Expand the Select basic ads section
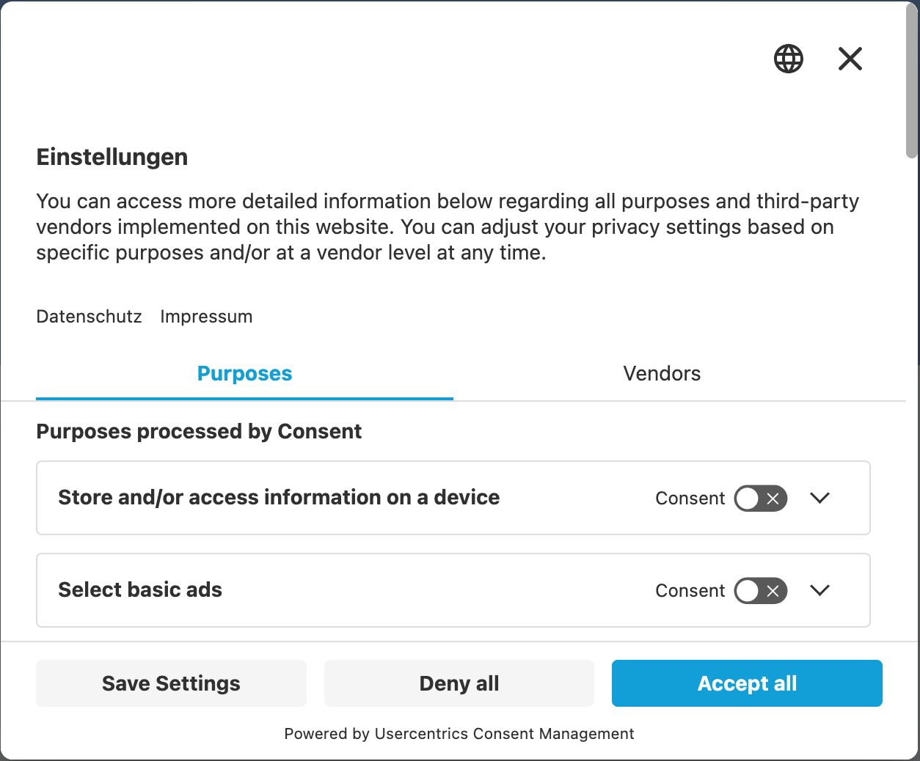 [x=819, y=590]
